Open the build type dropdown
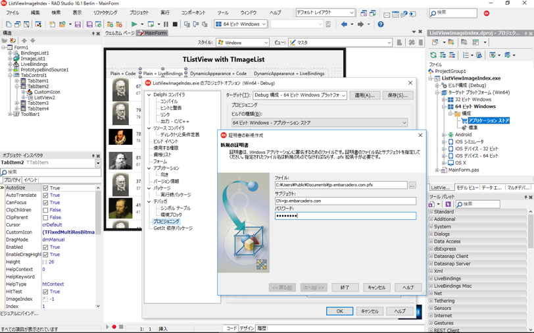The image size is (534, 333). coord(320,122)
